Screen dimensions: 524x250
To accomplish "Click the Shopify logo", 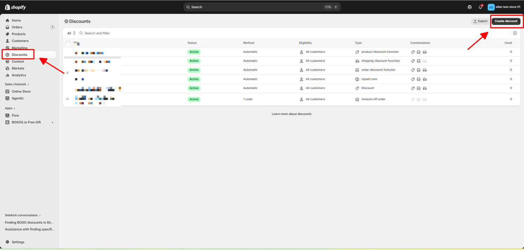I will pyautogui.click(x=15, y=7).
